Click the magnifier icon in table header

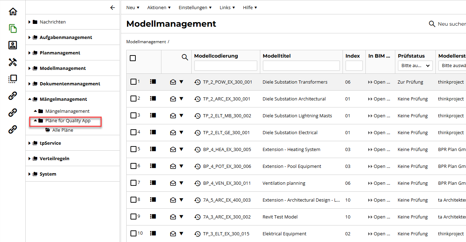pos(185,57)
